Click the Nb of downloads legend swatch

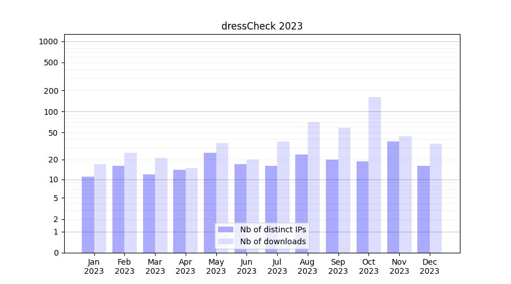[x=225, y=241]
